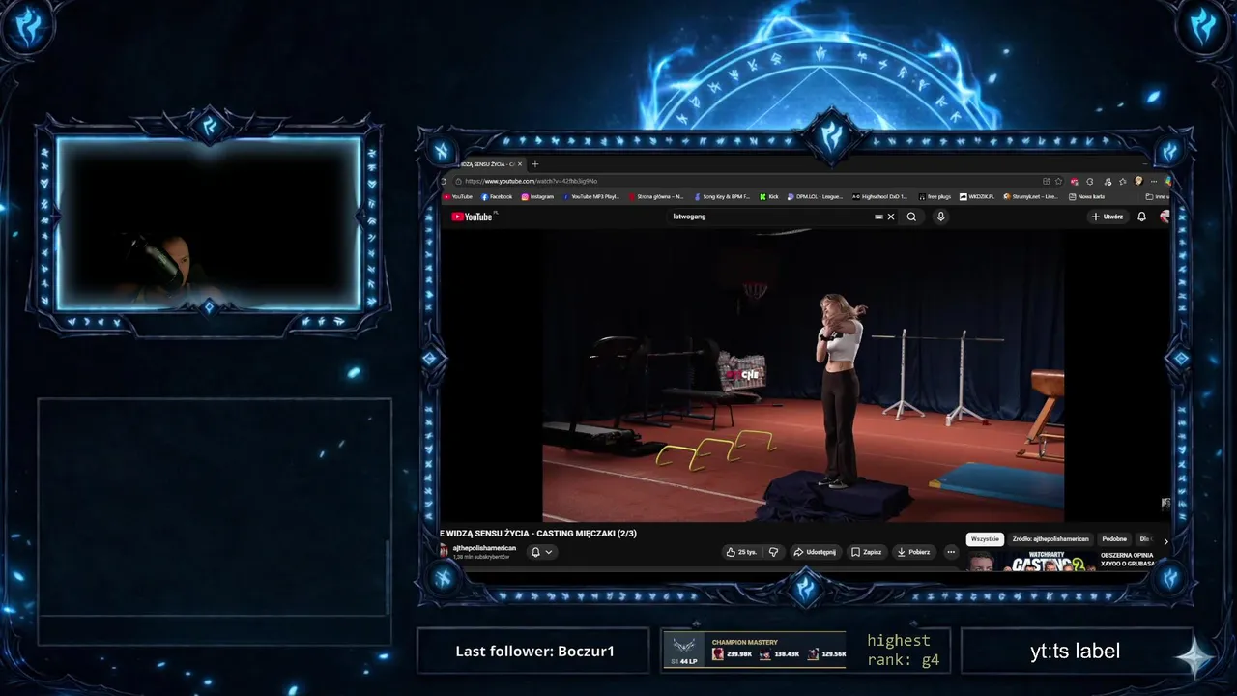
Task: Click the CHAMPION MASTERY panel heading
Action: tap(744, 642)
